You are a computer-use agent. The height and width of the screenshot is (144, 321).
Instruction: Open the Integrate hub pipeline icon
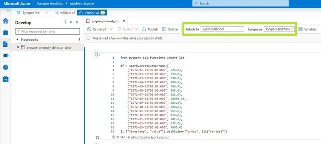(6, 55)
